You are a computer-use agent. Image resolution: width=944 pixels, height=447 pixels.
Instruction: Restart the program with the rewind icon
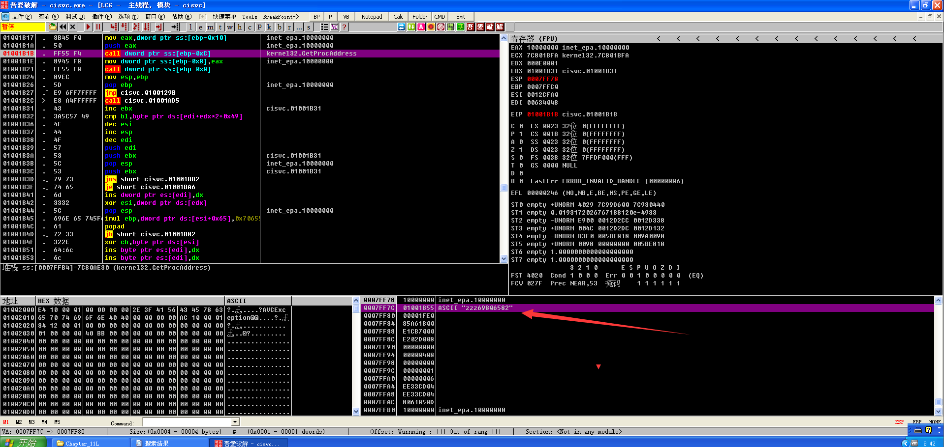[63, 27]
